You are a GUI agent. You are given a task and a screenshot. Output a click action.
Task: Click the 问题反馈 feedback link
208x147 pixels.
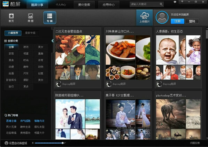(x=195, y=143)
